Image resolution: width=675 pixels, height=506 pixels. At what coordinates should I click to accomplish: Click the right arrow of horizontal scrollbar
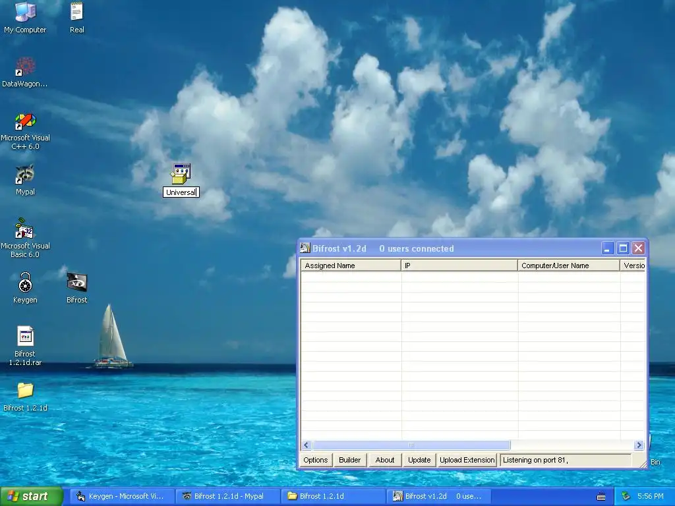(639, 445)
